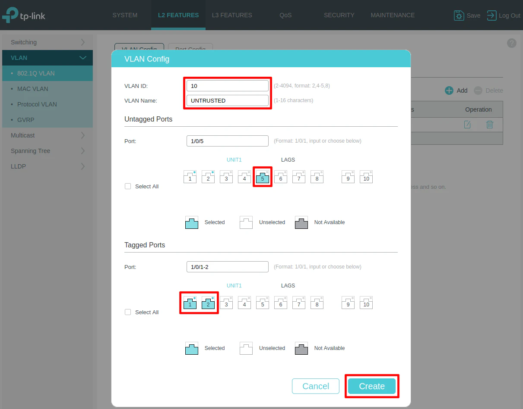
Task: Select port 6 in Untagged Ports
Action: point(281,177)
